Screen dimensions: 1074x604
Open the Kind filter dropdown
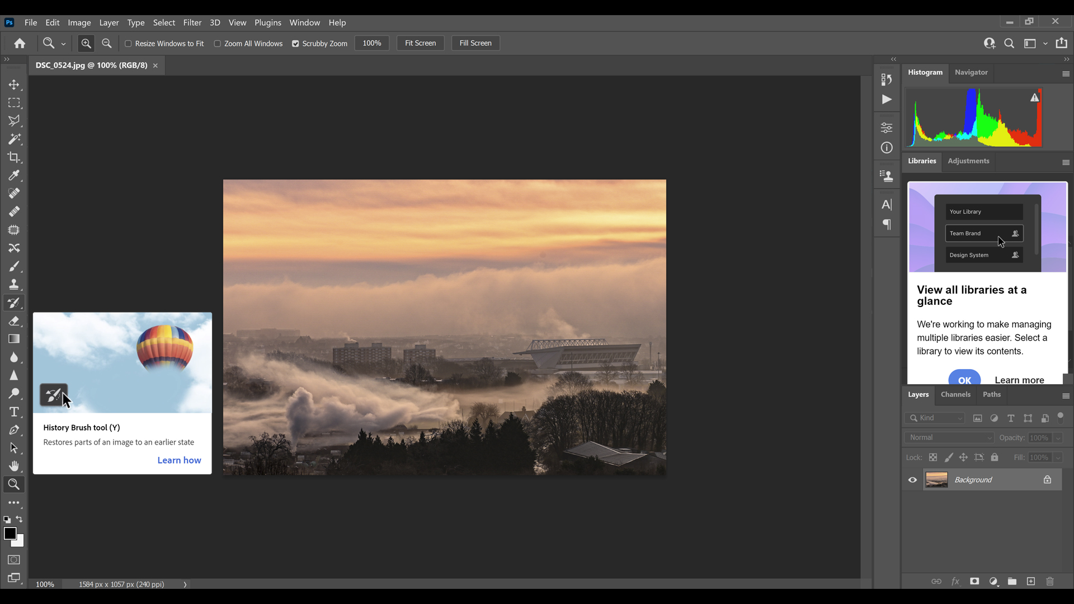click(x=935, y=418)
